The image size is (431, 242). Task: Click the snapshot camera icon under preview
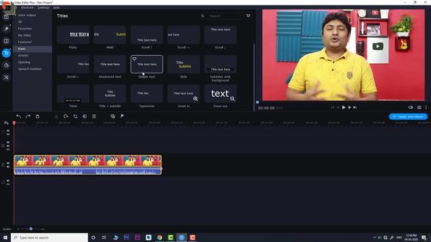tap(419, 108)
